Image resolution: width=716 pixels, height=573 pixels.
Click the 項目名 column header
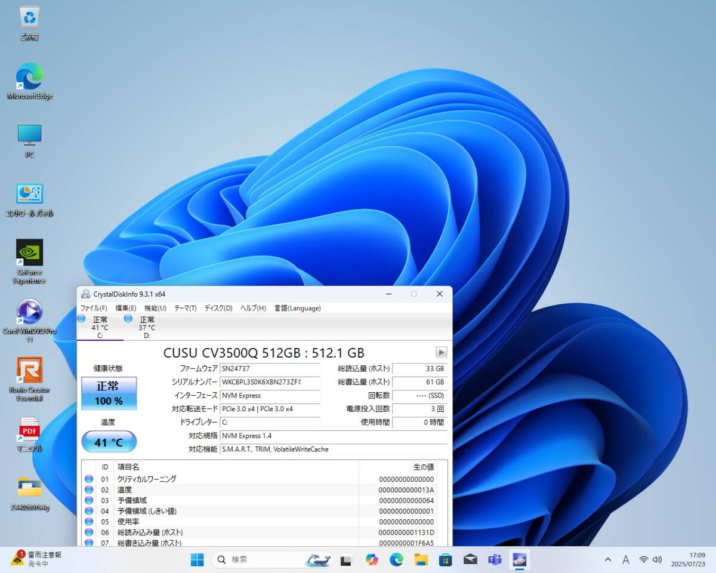[x=236, y=467]
